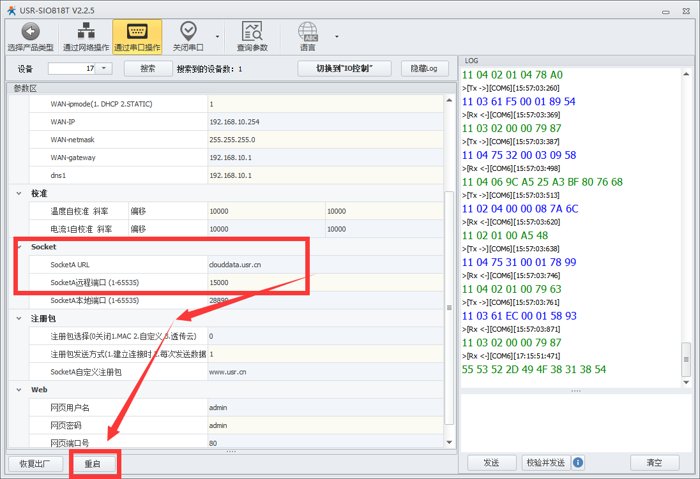Click the select product type back icon
This screenshot has width=700, height=479.
click(x=30, y=31)
